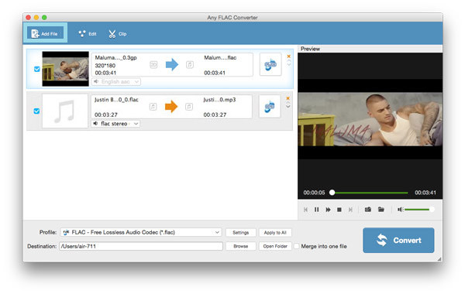Click the 320*180 resolution text
This screenshot has height=294, width=465.
(x=105, y=66)
